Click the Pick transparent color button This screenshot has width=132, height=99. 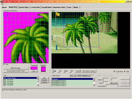click(x=34, y=71)
